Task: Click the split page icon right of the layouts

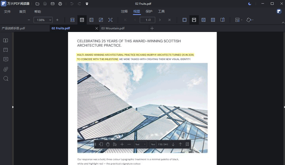Action: pyautogui.click(x=222, y=20)
